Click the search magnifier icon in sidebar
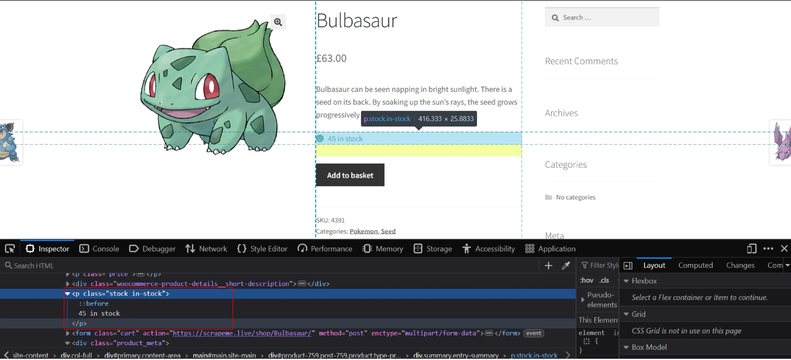This screenshot has width=791, height=360. pos(555,18)
